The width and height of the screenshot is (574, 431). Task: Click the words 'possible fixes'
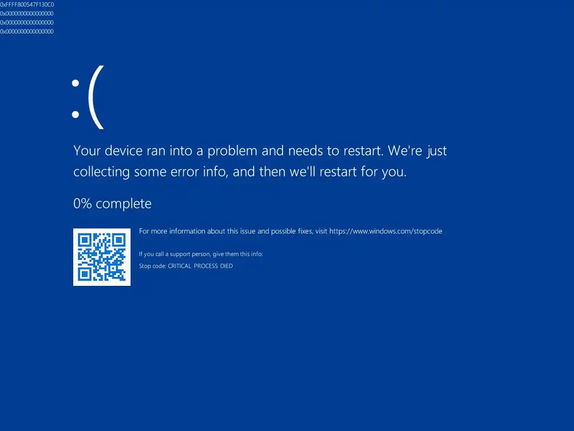click(x=292, y=231)
